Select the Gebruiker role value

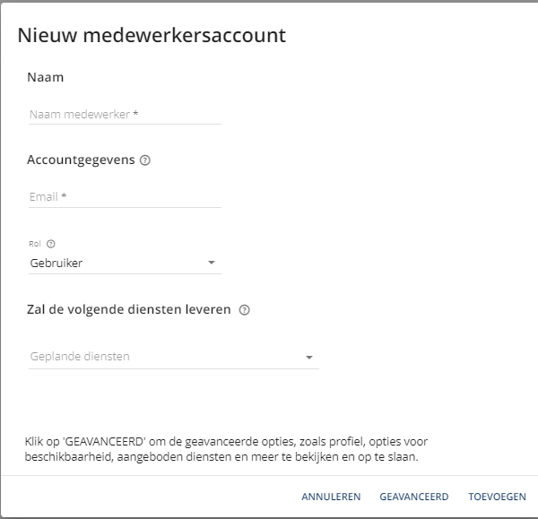tap(56, 264)
